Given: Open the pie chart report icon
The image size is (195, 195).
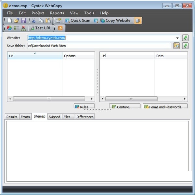Looking at the screenshot, I should click(x=9, y=28).
